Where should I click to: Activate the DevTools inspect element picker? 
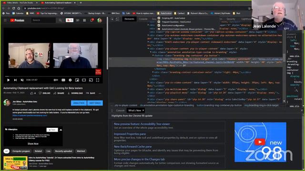112,19
